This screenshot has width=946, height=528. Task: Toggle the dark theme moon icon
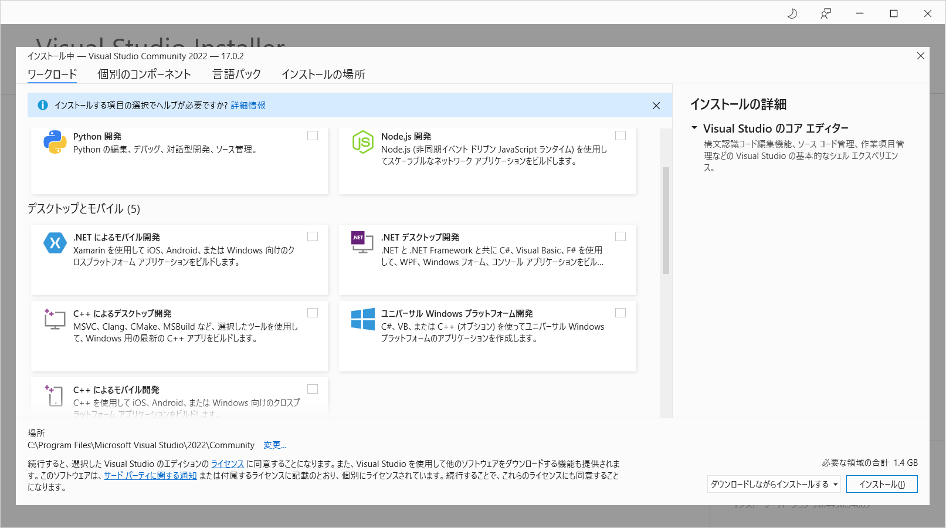click(x=792, y=13)
